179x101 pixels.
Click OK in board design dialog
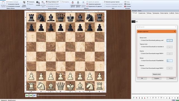[142, 79]
